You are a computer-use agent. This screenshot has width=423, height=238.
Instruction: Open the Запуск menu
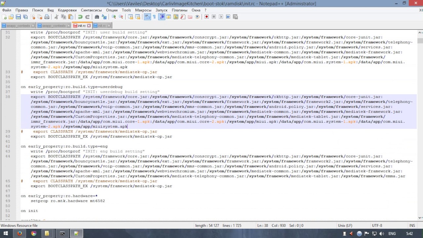coord(162,10)
